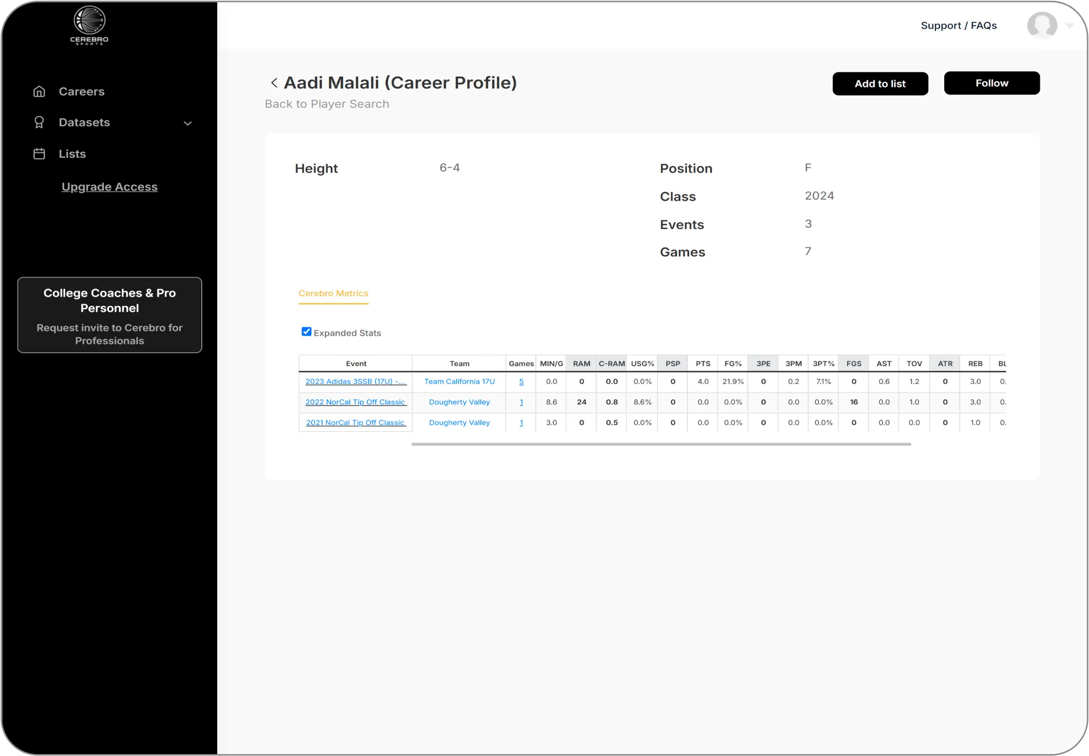Click the stats table horizontal scrollbar
Viewport: 1089px width, 756px height.
(x=661, y=444)
